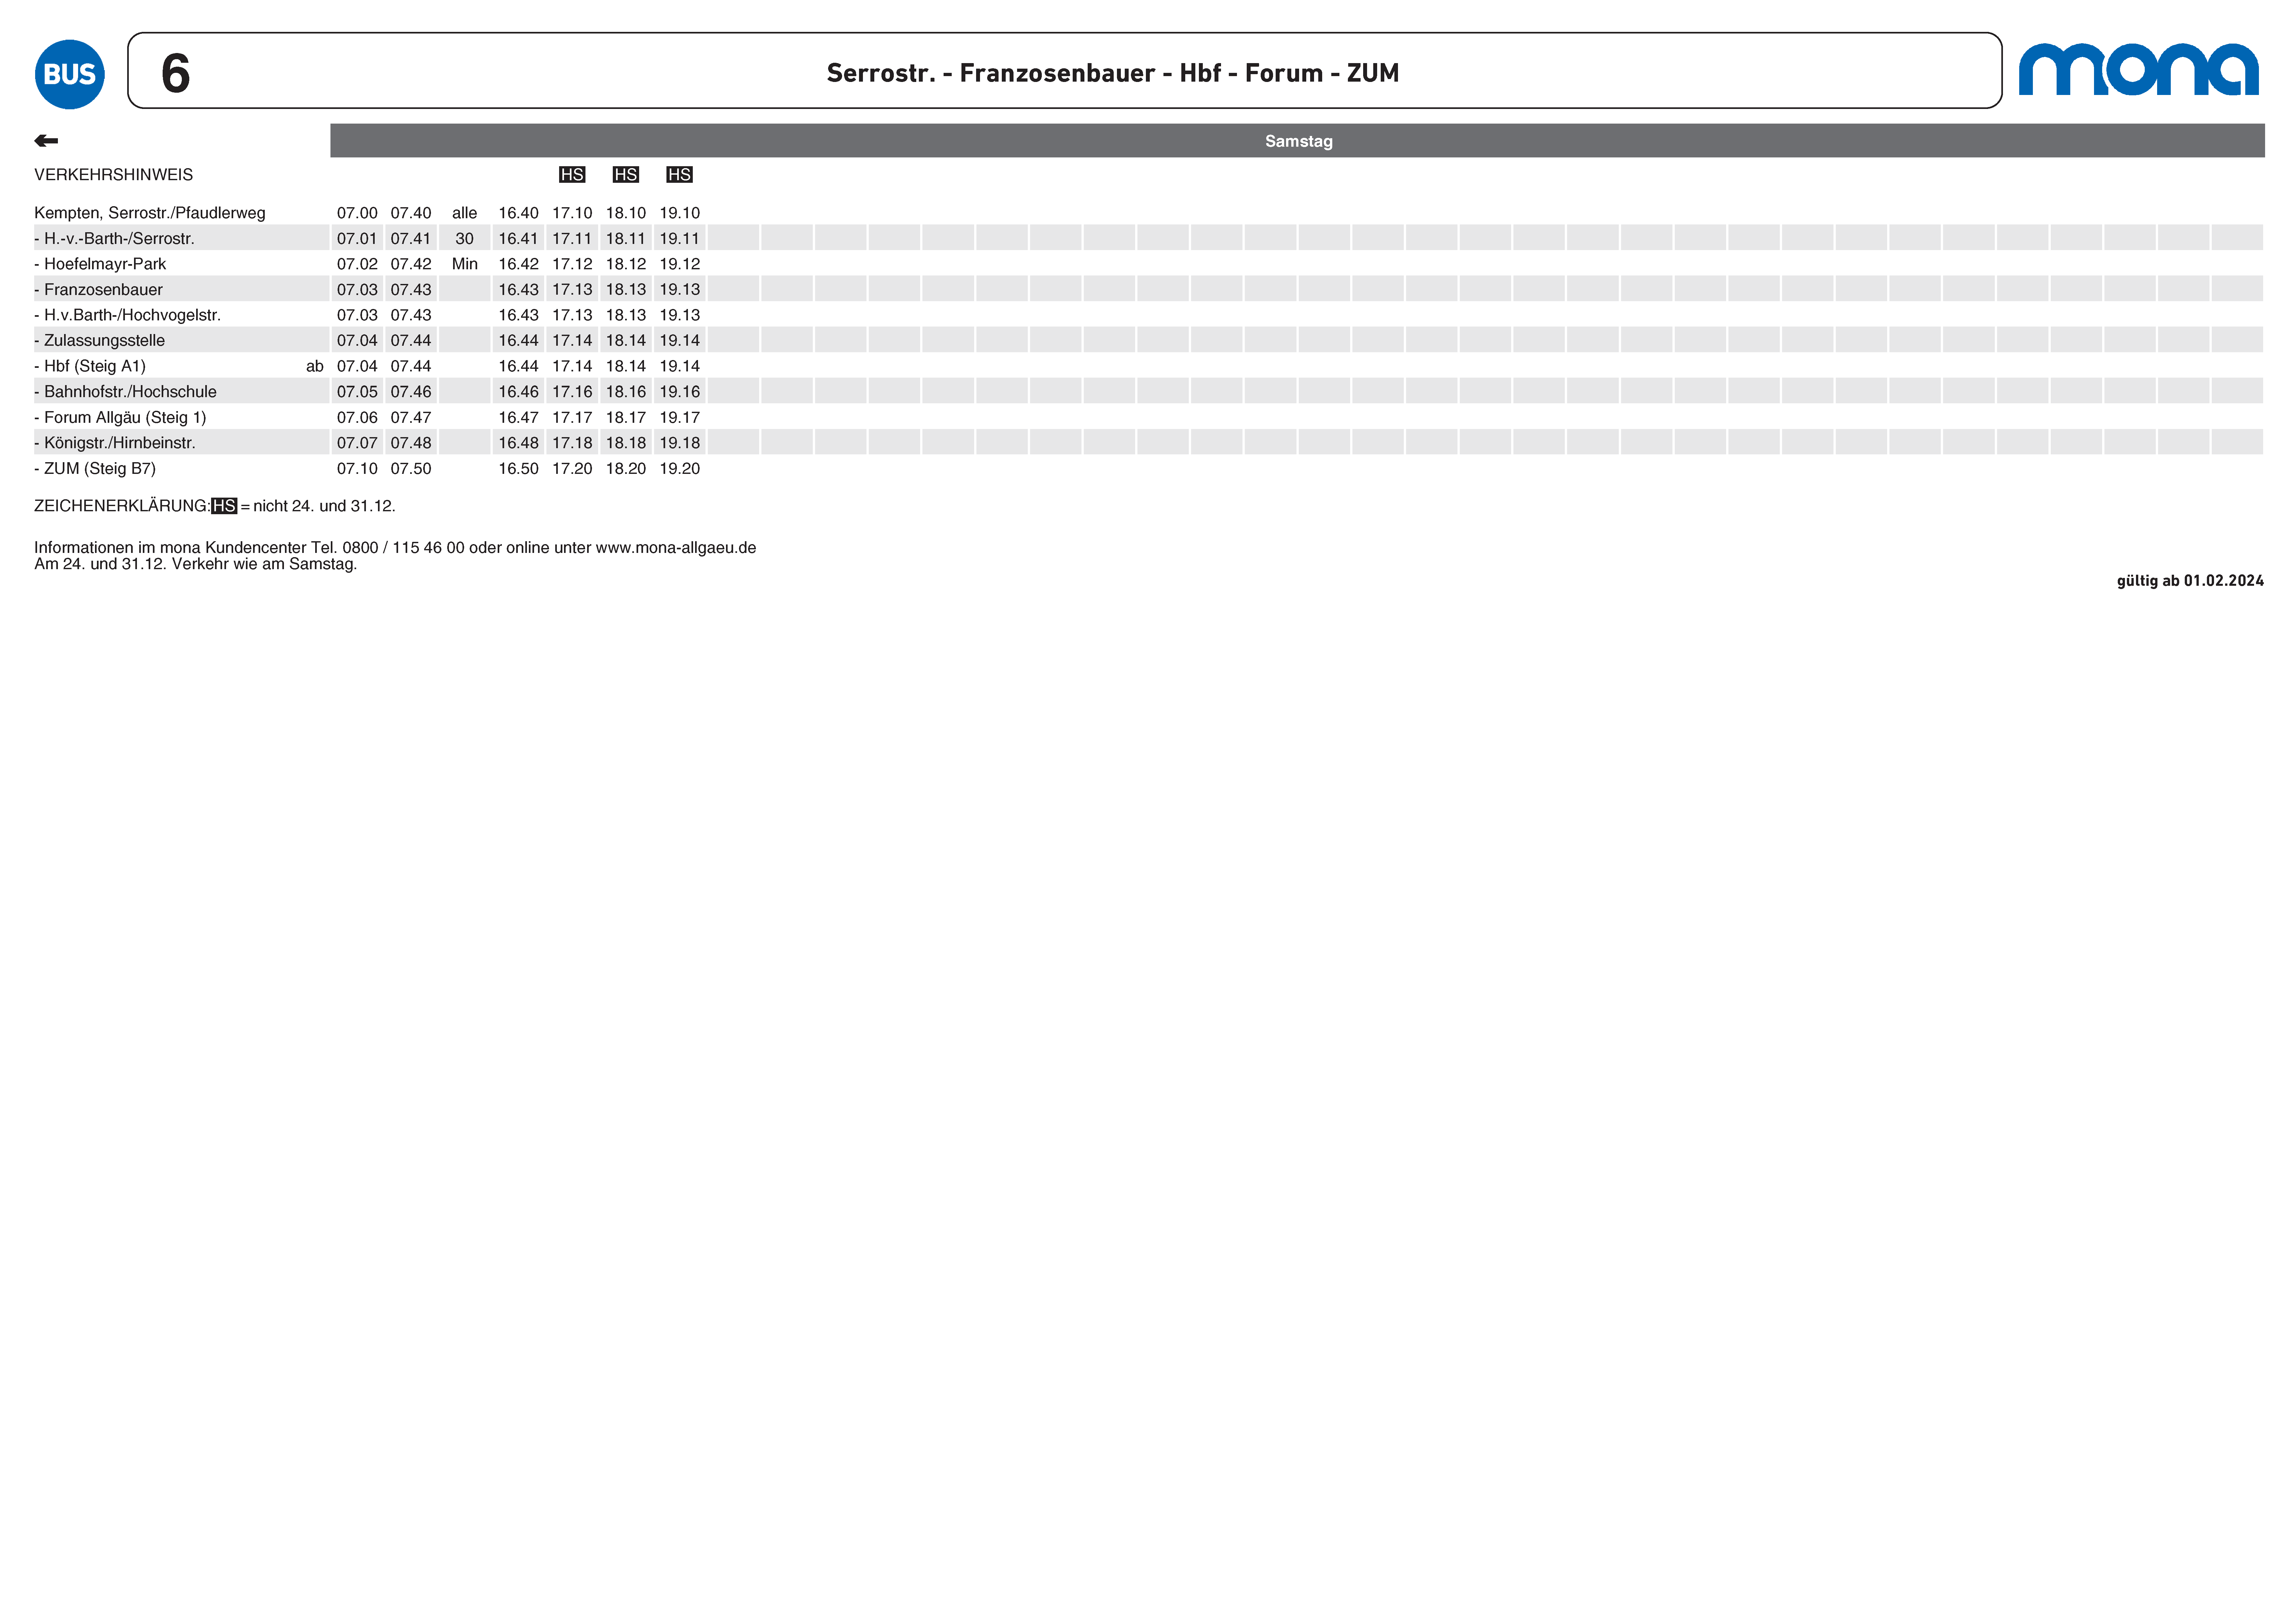Click validity note 'gültig ab 01.02.2024'
2296x1621 pixels.
2190,581
